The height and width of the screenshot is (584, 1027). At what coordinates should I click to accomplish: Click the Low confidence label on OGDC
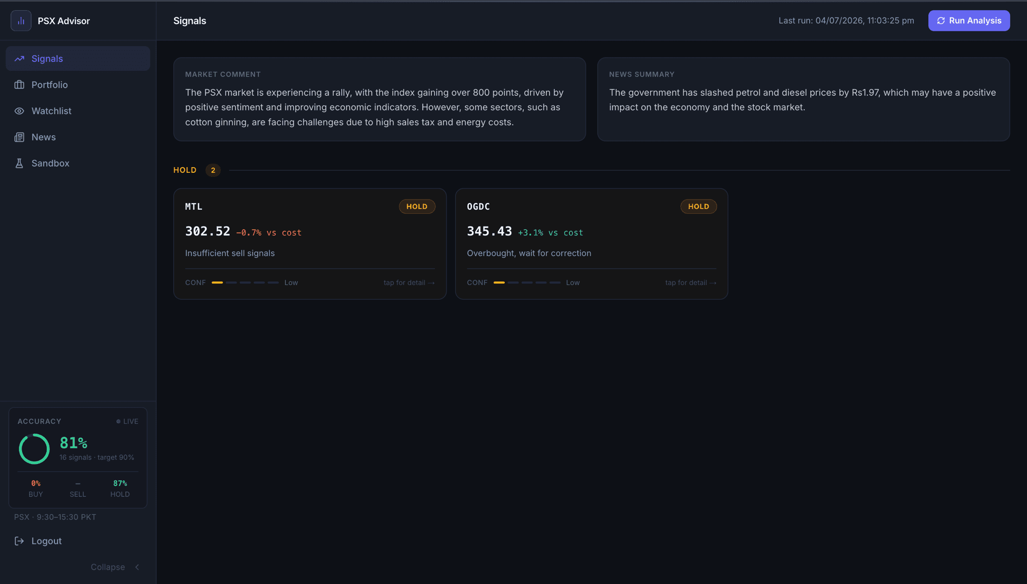click(573, 283)
